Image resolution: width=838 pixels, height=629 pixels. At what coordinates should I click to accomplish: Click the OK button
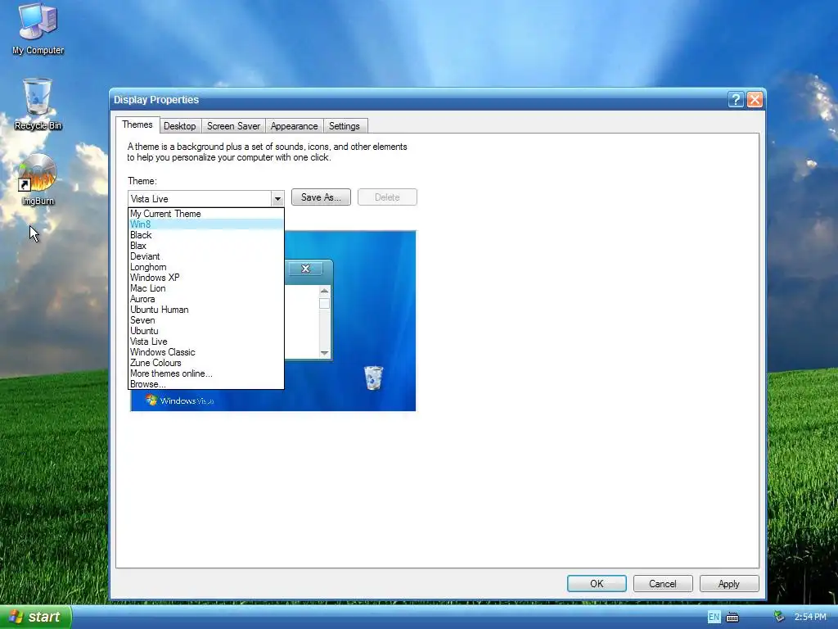[x=597, y=583]
